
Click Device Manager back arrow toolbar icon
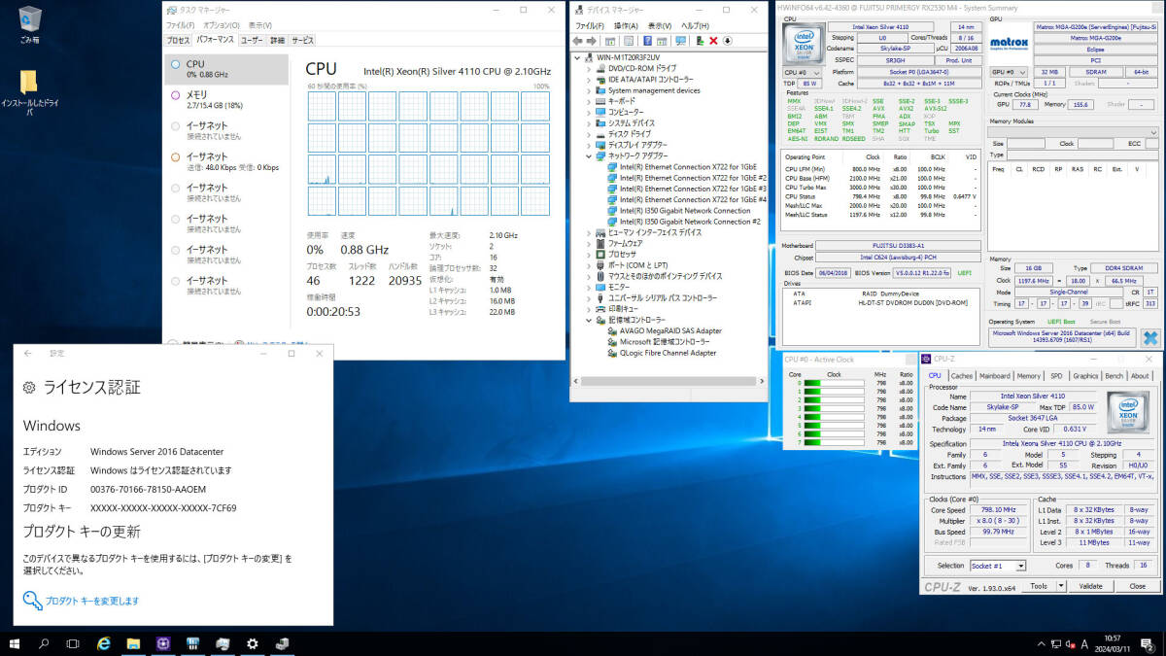tap(578, 41)
